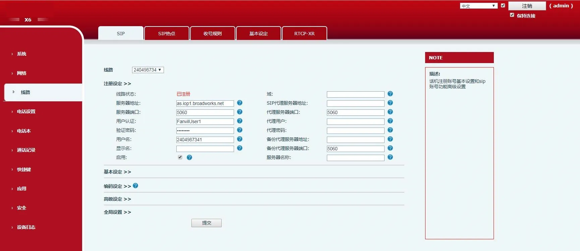This screenshot has width=580, height=251.
Task: Click into the 显示名 input field
Action: pos(205,149)
